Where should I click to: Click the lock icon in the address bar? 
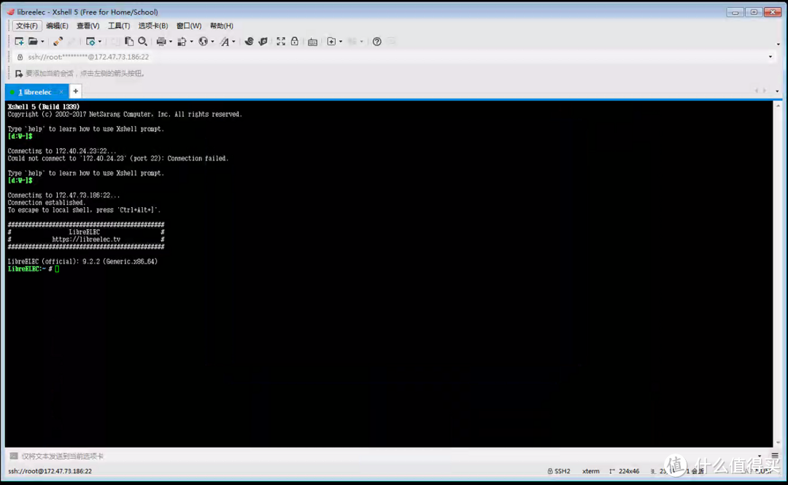tap(20, 57)
